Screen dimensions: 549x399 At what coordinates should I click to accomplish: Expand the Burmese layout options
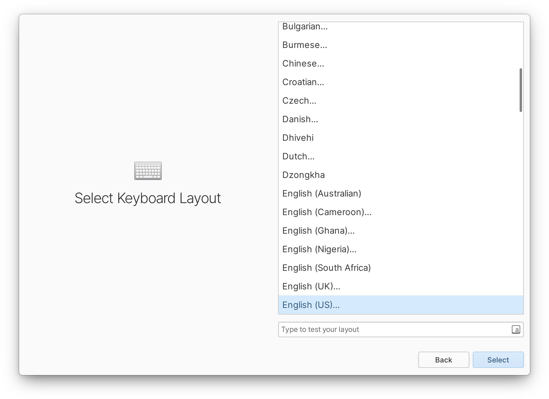[304, 45]
